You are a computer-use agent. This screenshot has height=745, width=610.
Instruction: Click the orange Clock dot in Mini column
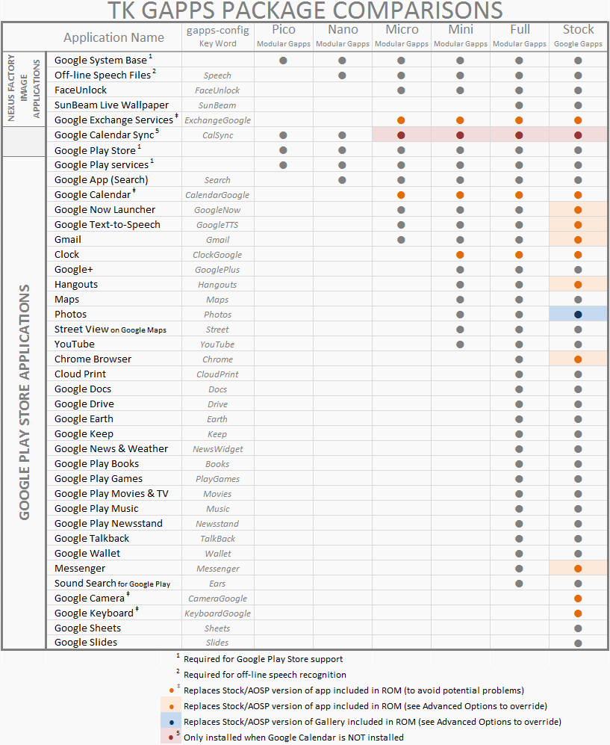460,255
